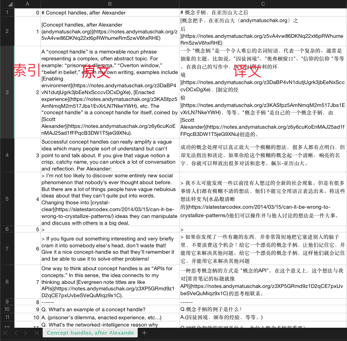Image resolution: width=347 pixels, height=341 pixels.
Task: Select column C header
Action: tap(262, 4)
